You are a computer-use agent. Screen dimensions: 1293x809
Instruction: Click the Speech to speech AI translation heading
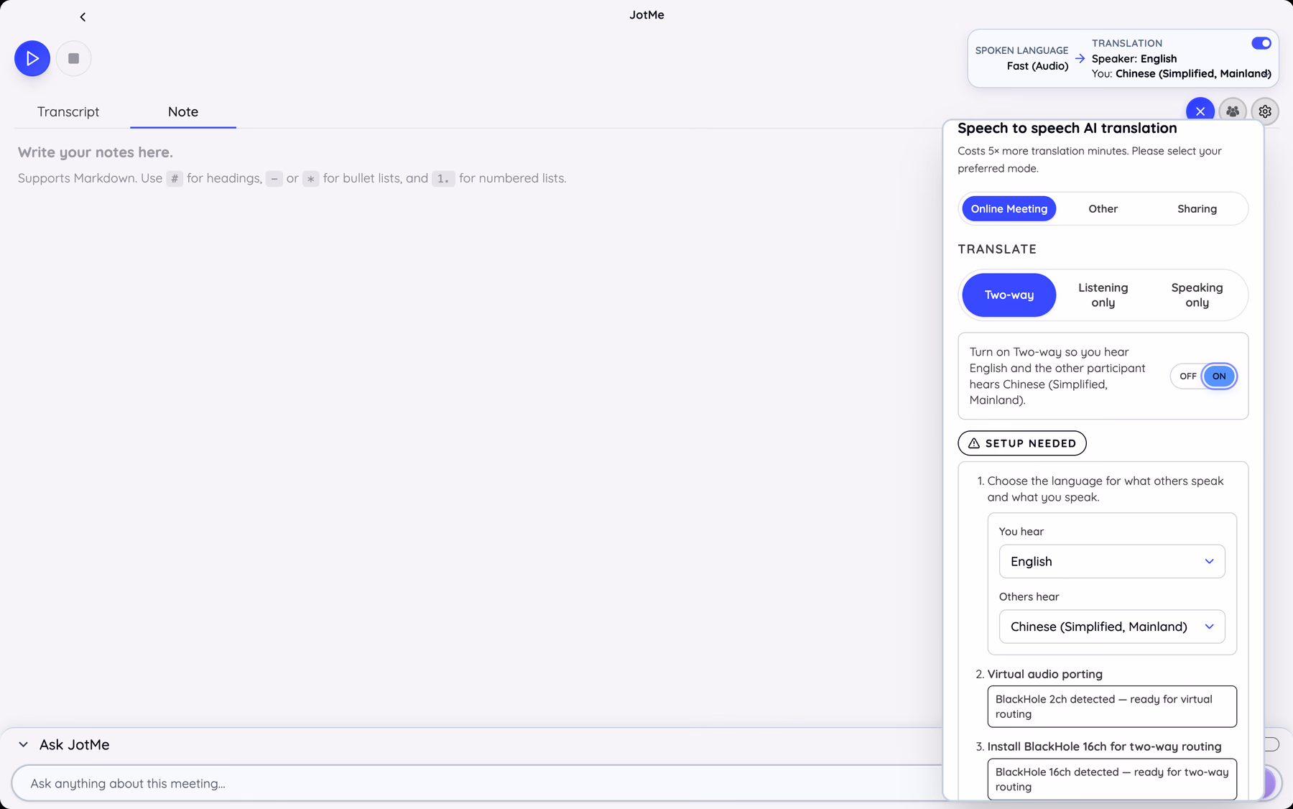click(x=1067, y=128)
